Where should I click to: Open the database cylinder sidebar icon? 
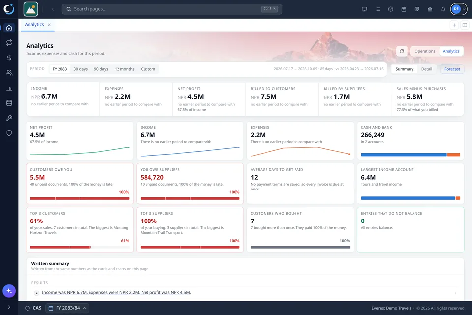(9, 103)
